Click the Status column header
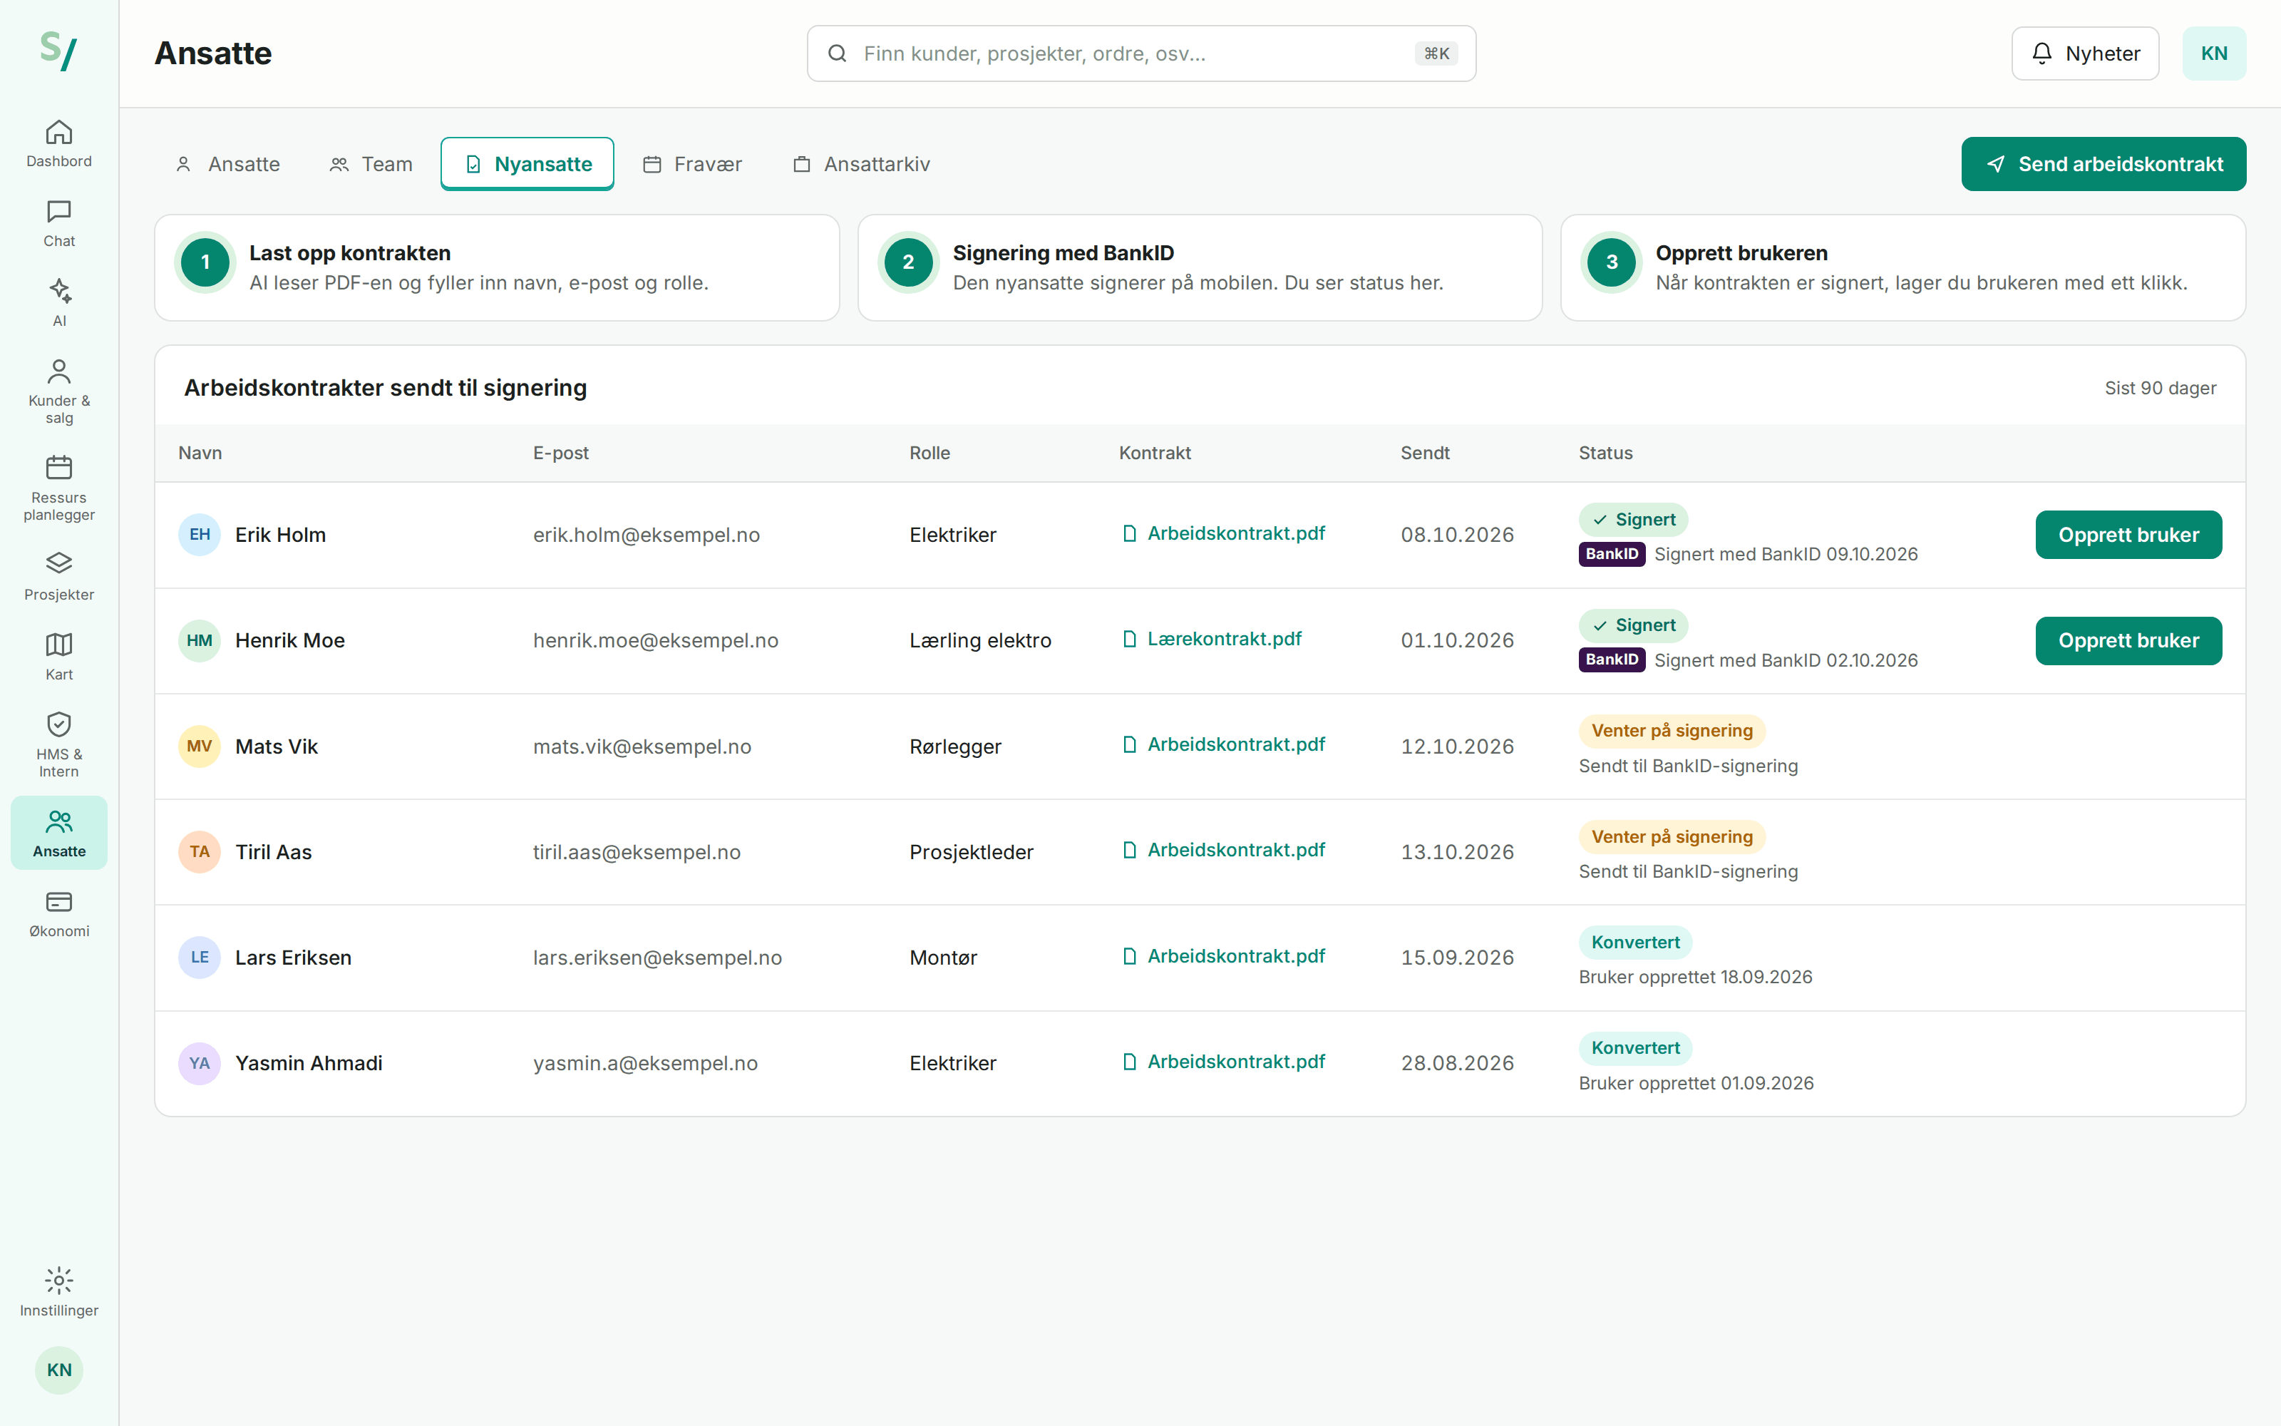This screenshot has height=1426, width=2281. 1605,453
